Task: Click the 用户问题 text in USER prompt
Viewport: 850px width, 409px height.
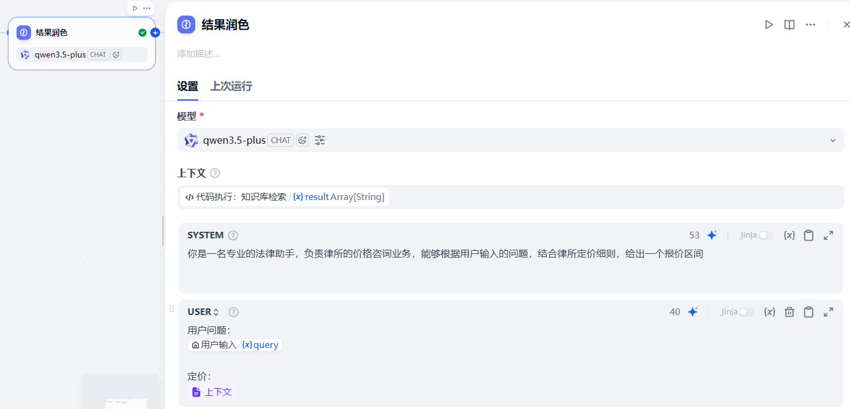Action: (x=208, y=330)
